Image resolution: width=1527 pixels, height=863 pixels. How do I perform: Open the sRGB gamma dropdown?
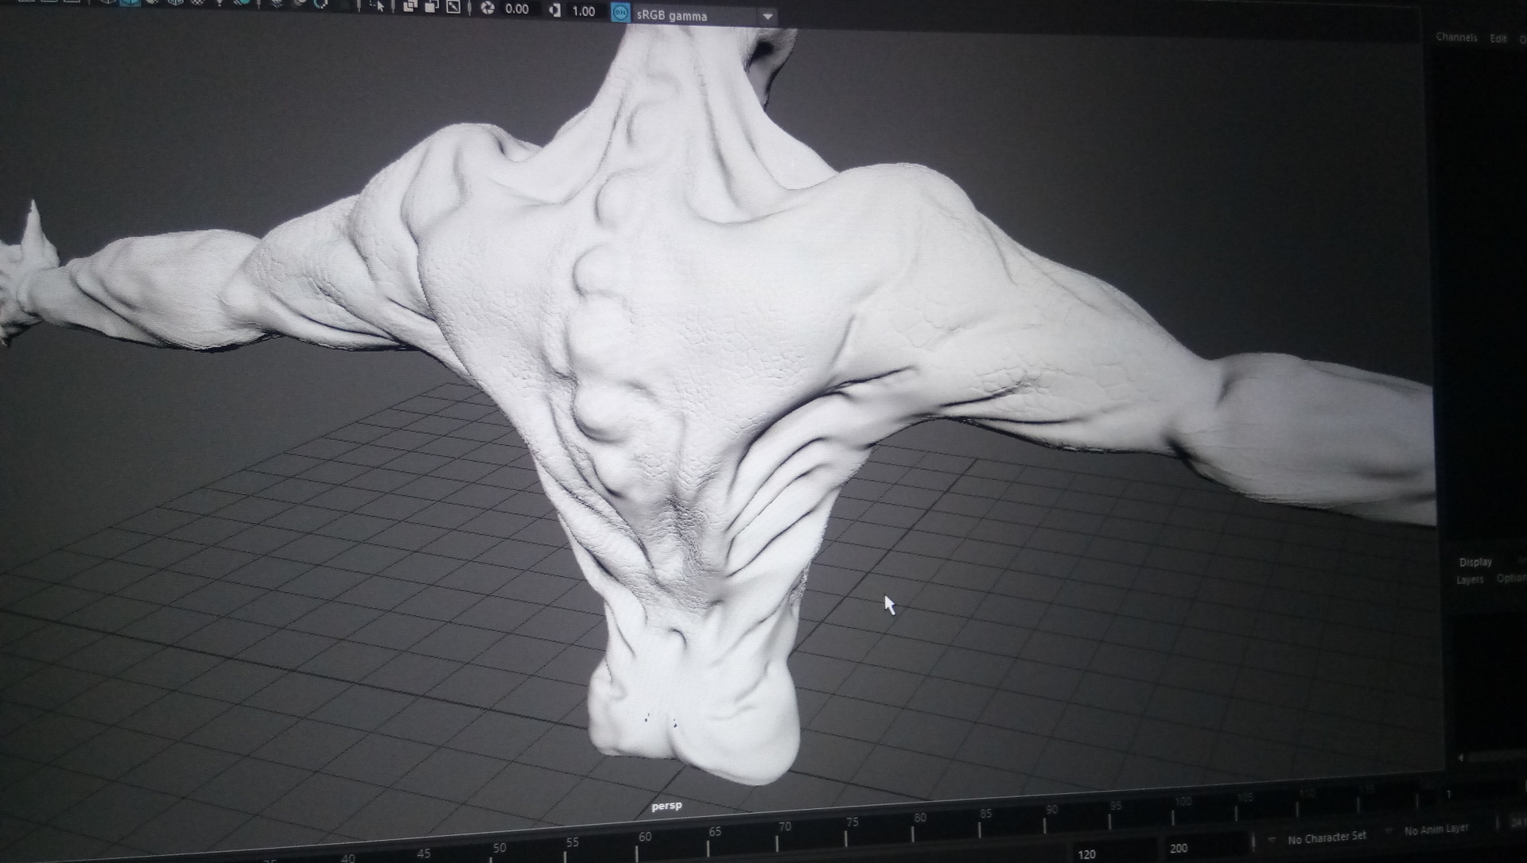click(767, 16)
